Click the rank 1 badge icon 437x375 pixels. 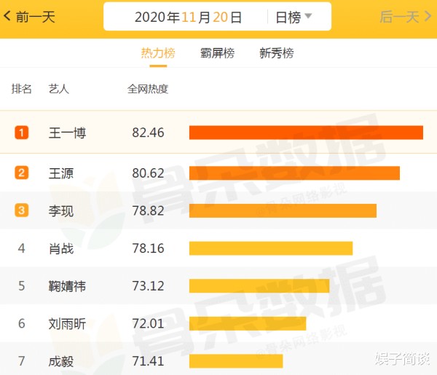pyautogui.click(x=21, y=133)
